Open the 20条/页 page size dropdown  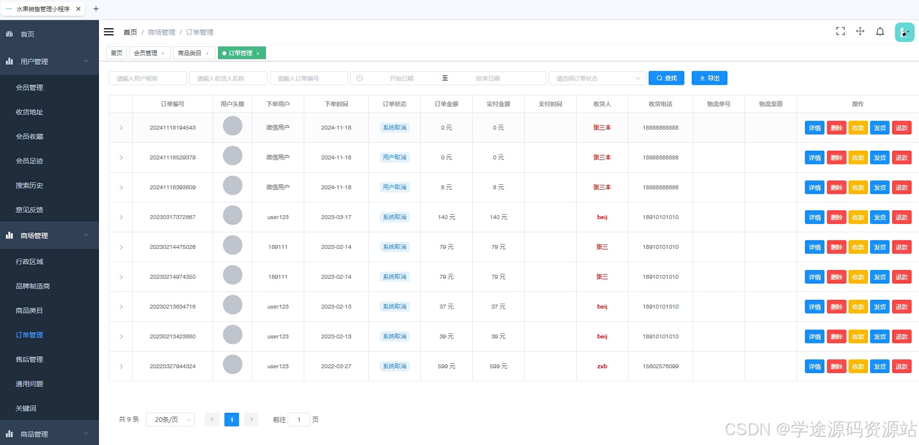pos(170,420)
